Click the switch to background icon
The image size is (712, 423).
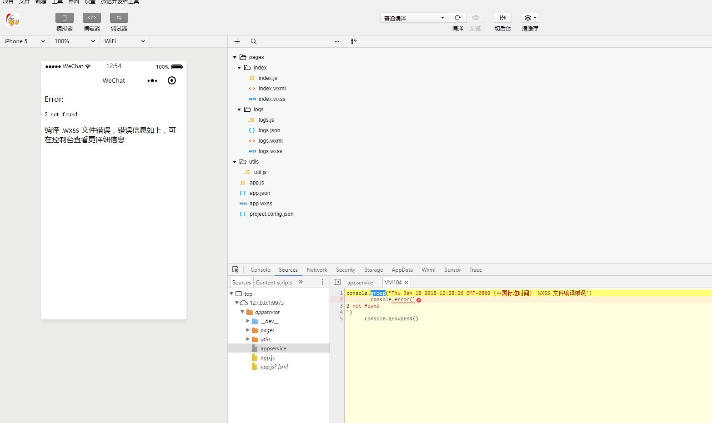(502, 18)
